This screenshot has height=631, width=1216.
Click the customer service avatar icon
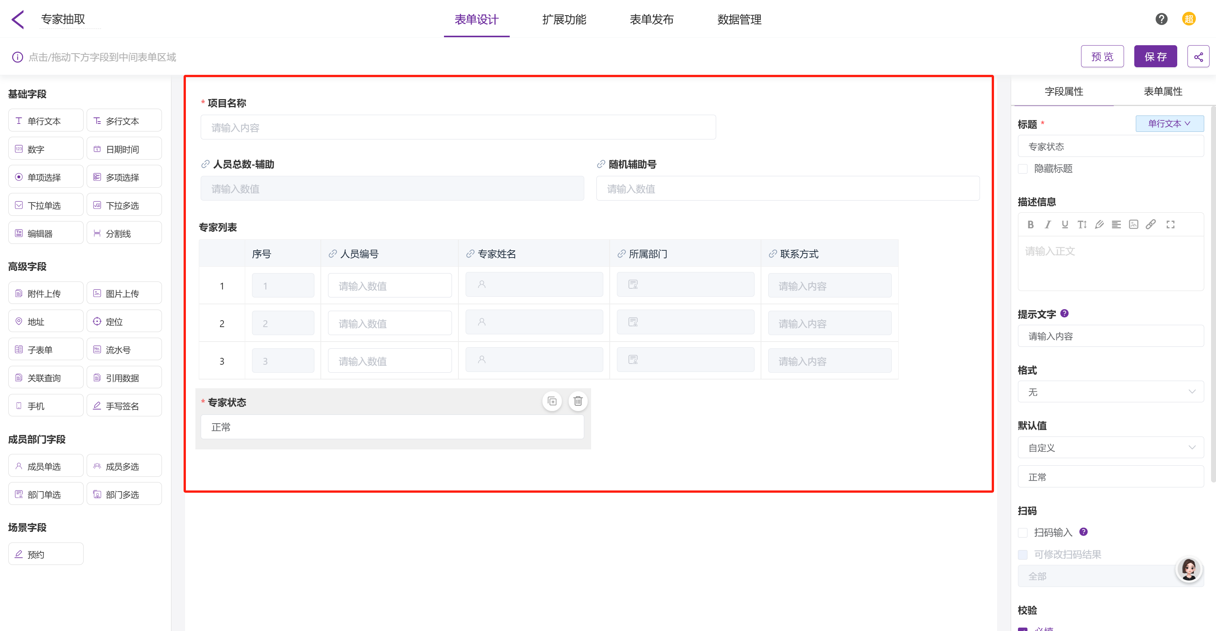(1189, 569)
